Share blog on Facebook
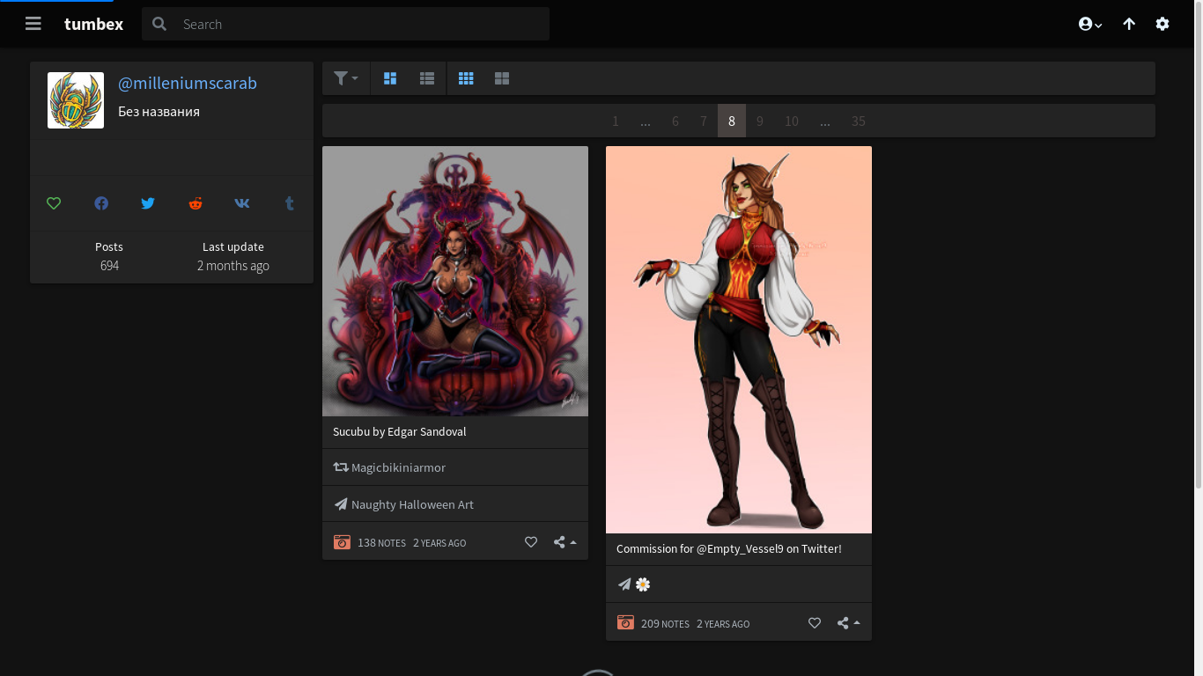Screen dimensions: 1203x676 click(x=101, y=203)
